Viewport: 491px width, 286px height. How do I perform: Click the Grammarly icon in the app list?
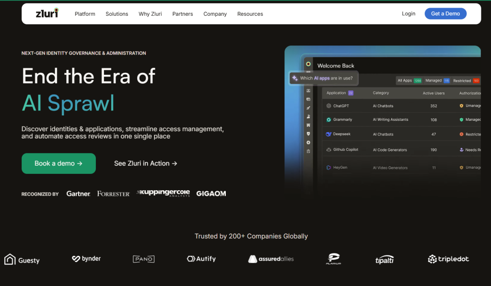[x=329, y=119]
